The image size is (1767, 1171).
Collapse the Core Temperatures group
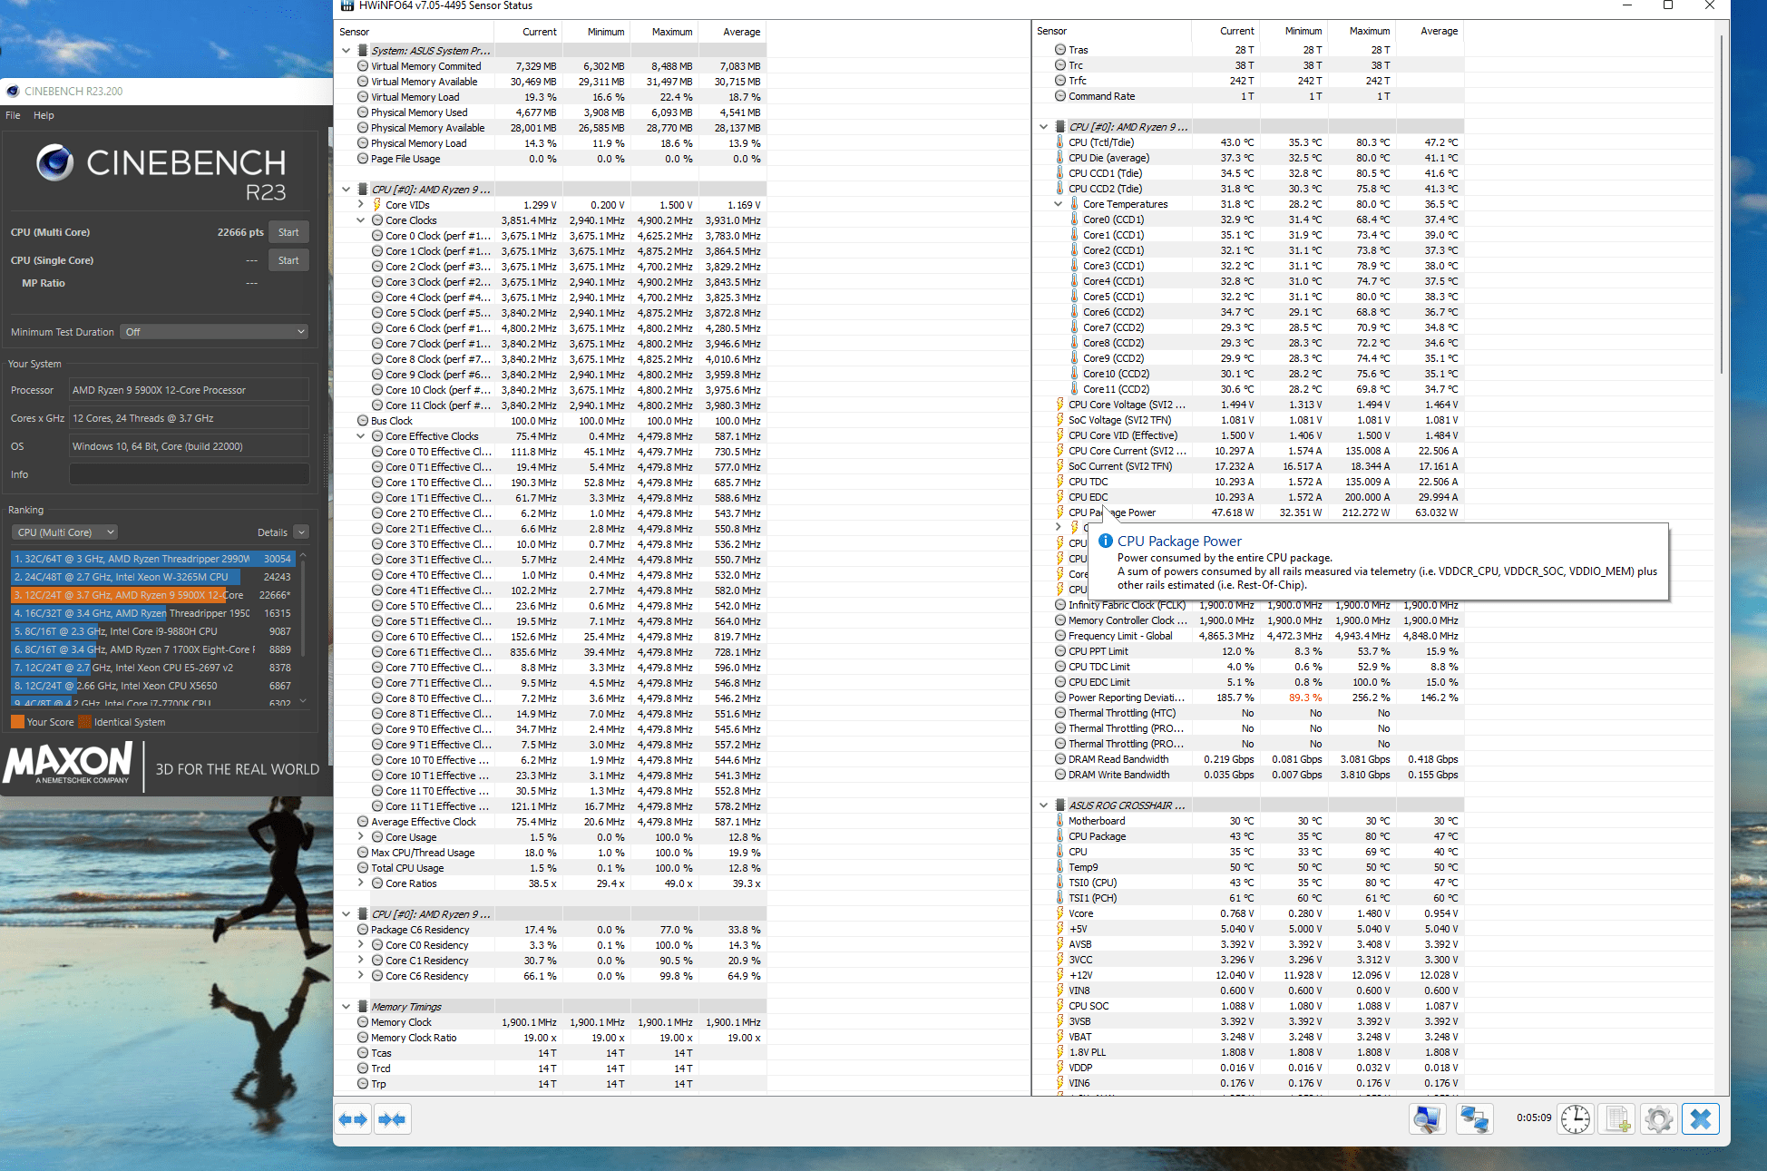[x=1058, y=204]
